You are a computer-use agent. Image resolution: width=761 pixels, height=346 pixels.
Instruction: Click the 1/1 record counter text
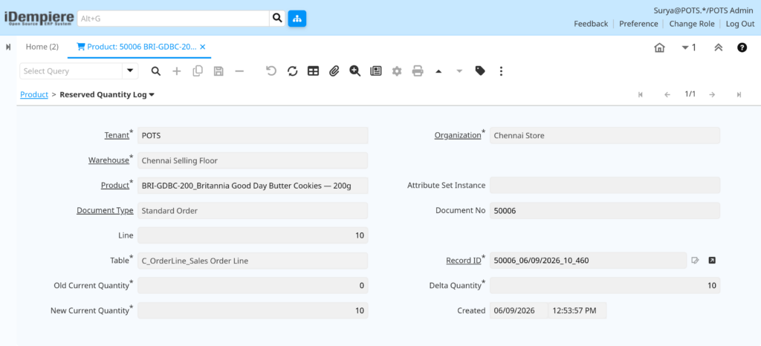coord(690,94)
